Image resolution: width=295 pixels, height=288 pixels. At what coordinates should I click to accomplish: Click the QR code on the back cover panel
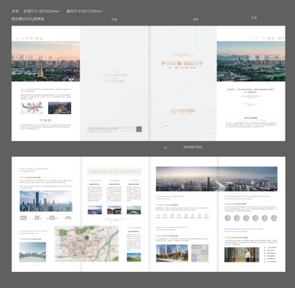coord(139,129)
